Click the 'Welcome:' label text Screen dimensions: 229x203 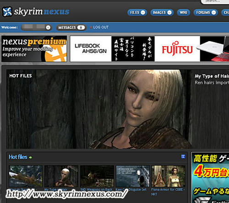point(10,27)
